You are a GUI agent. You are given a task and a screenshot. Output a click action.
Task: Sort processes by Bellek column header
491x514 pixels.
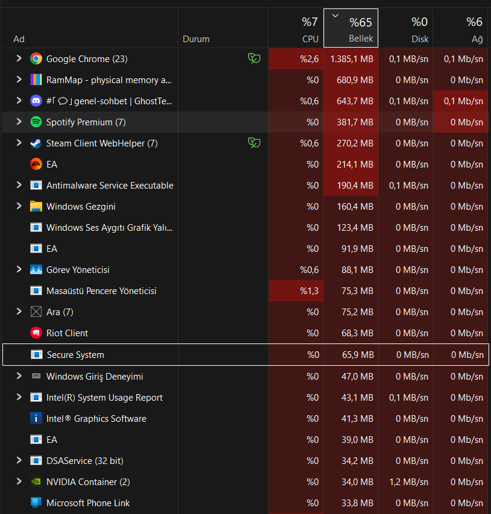(351, 29)
